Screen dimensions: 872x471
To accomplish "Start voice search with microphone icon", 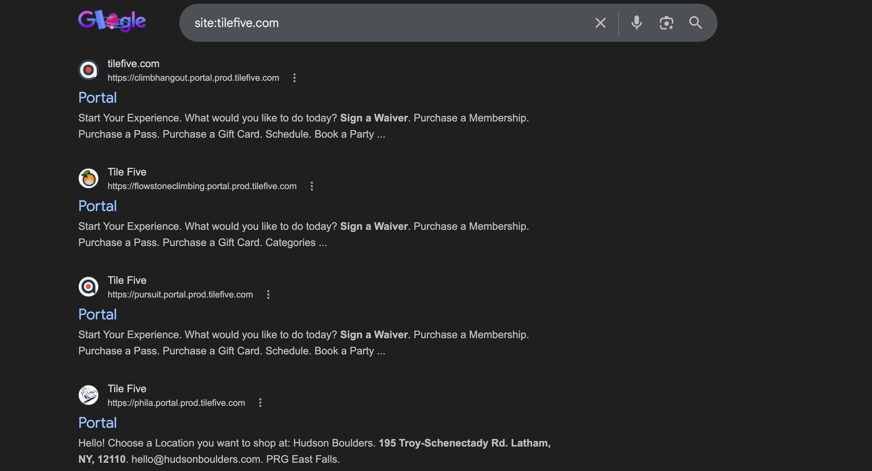I will point(636,23).
